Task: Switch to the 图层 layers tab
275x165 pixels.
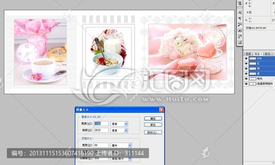Action: (x=248, y=54)
